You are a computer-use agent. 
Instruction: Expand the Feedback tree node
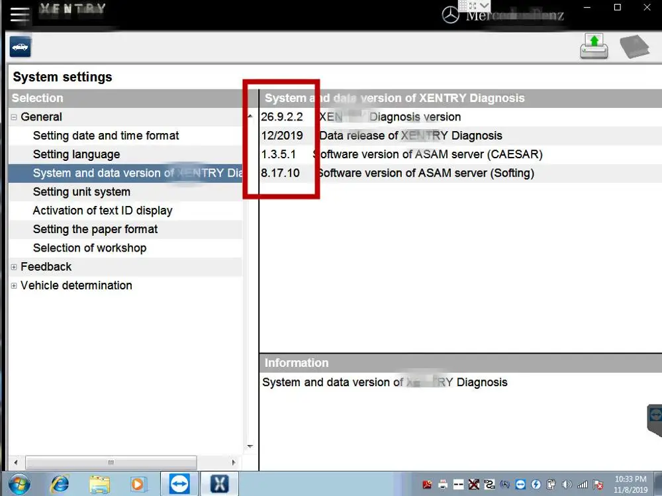tap(14, 267)
